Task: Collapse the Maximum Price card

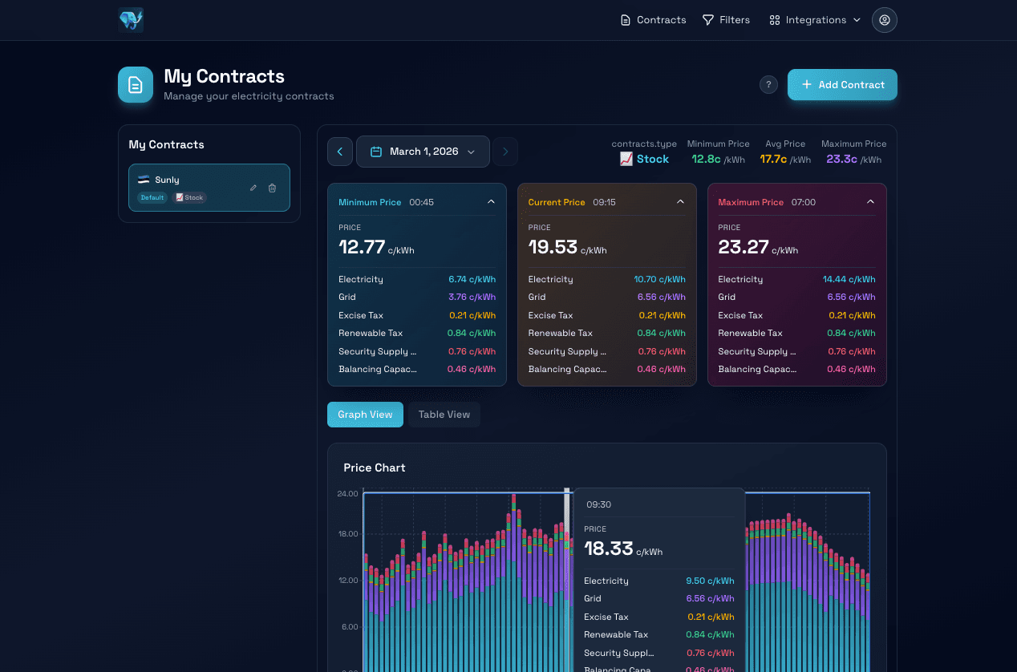Action: (870, 202)
